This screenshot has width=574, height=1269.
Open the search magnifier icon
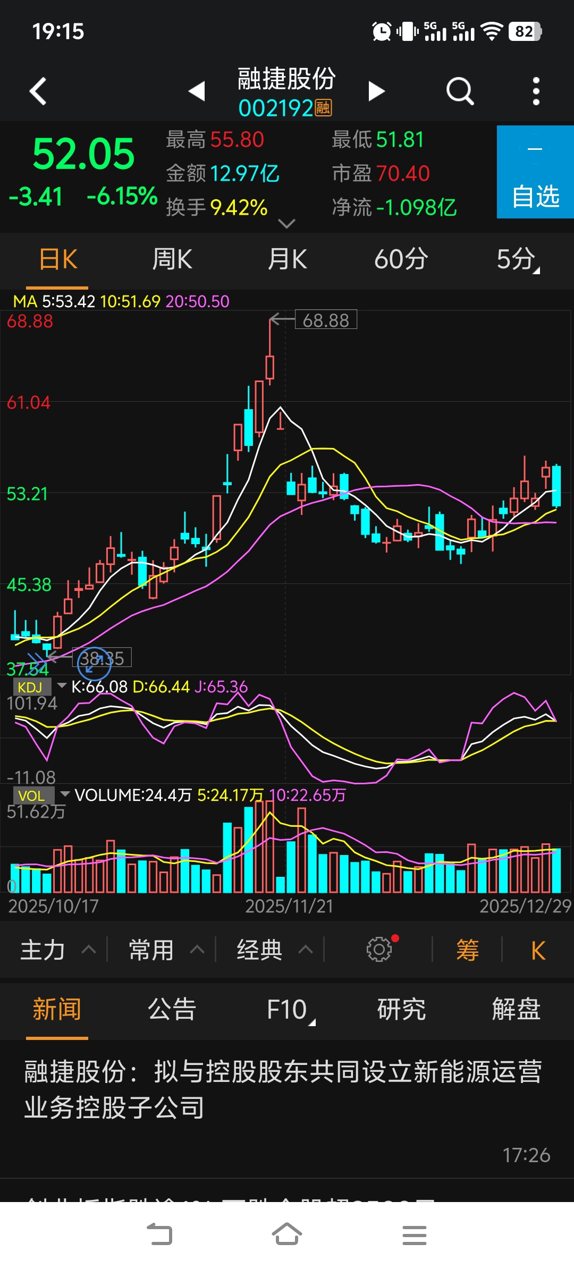coord(460,91)
